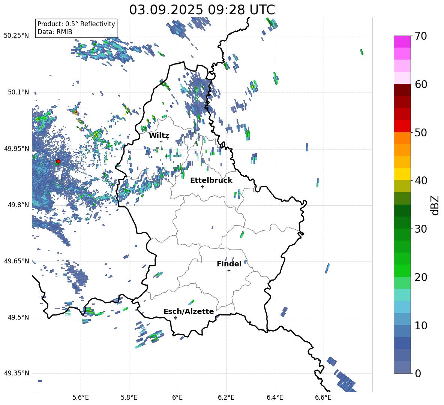444x405 pixels.
Task: Click the 6.2°E longitude label
Action: (226, 398)
